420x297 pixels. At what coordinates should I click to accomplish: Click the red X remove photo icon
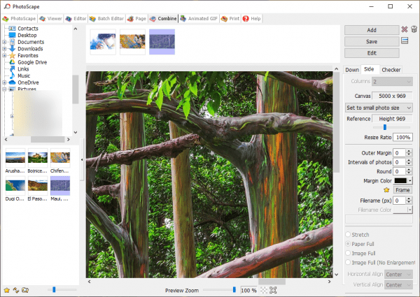(404, 29)
